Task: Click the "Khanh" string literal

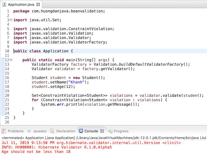Action: 76,82
